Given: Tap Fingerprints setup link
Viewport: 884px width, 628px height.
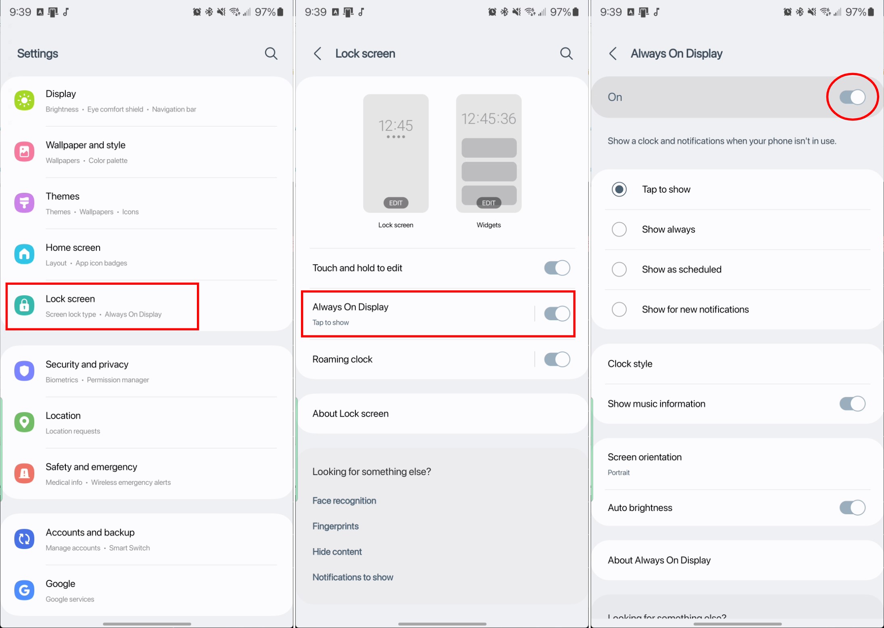Looking at the screenshot, I should click(x=334, y=526).
